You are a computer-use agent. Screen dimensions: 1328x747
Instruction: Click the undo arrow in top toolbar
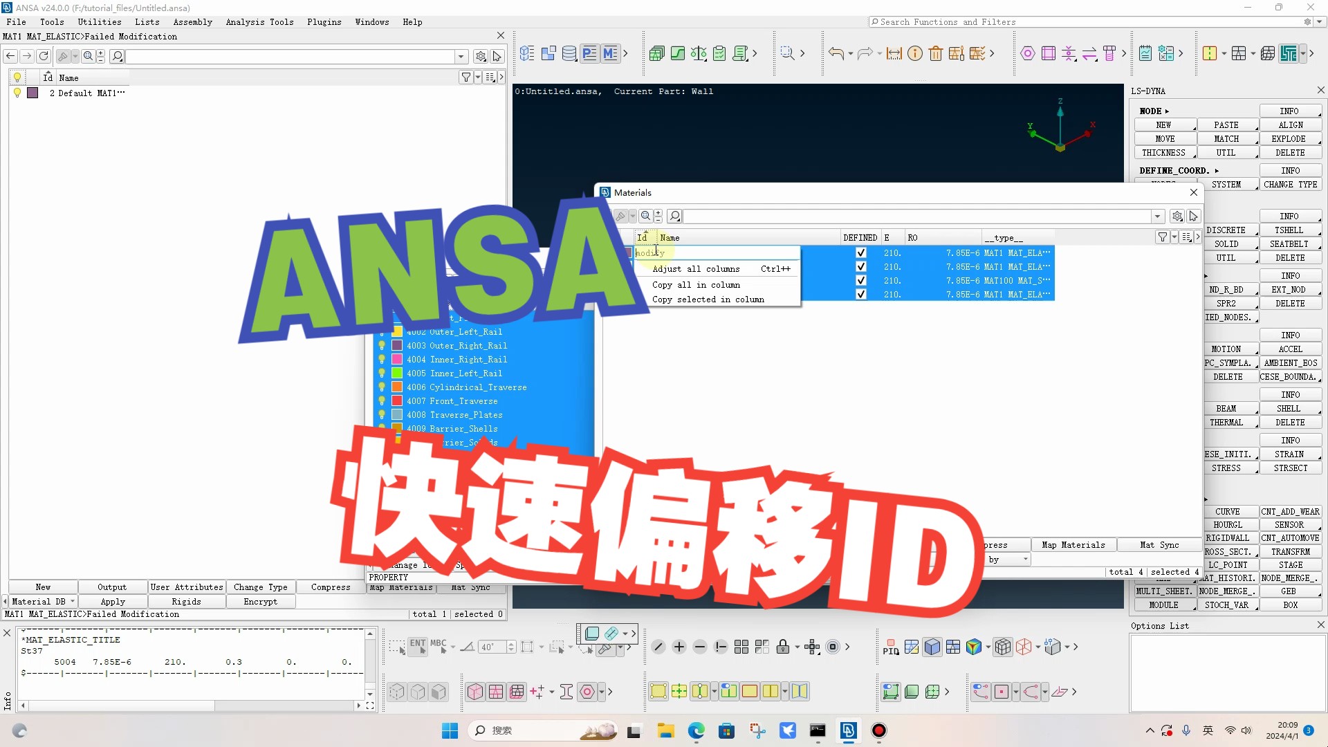pos(836,53)
